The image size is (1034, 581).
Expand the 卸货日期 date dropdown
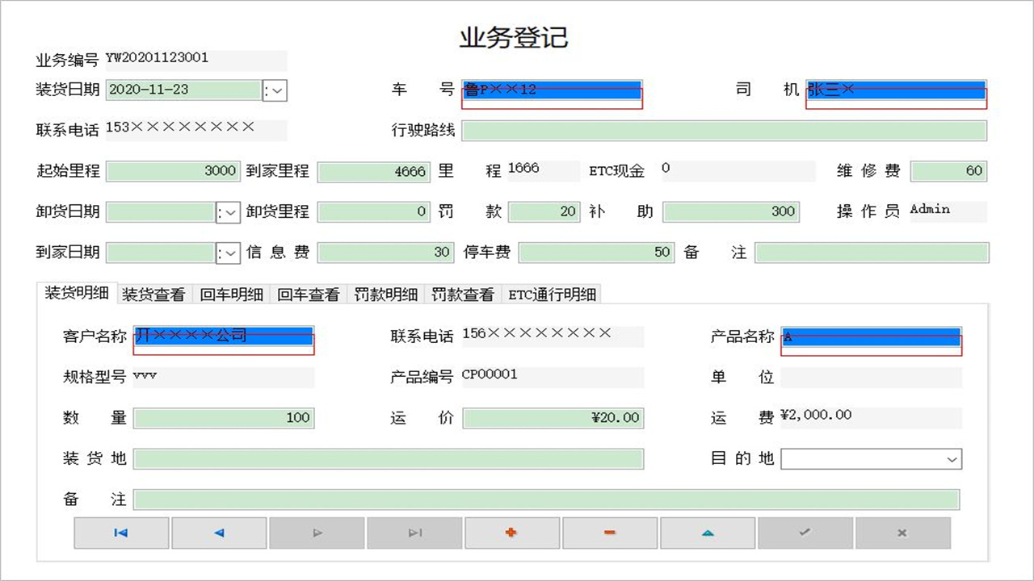(x=229, y=211)
